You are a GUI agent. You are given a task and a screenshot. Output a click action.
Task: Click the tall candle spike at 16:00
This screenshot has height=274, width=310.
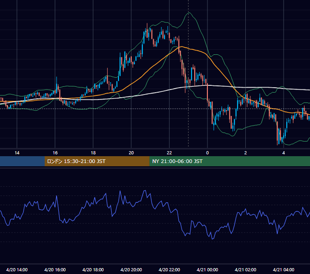(x=57, y=85)
